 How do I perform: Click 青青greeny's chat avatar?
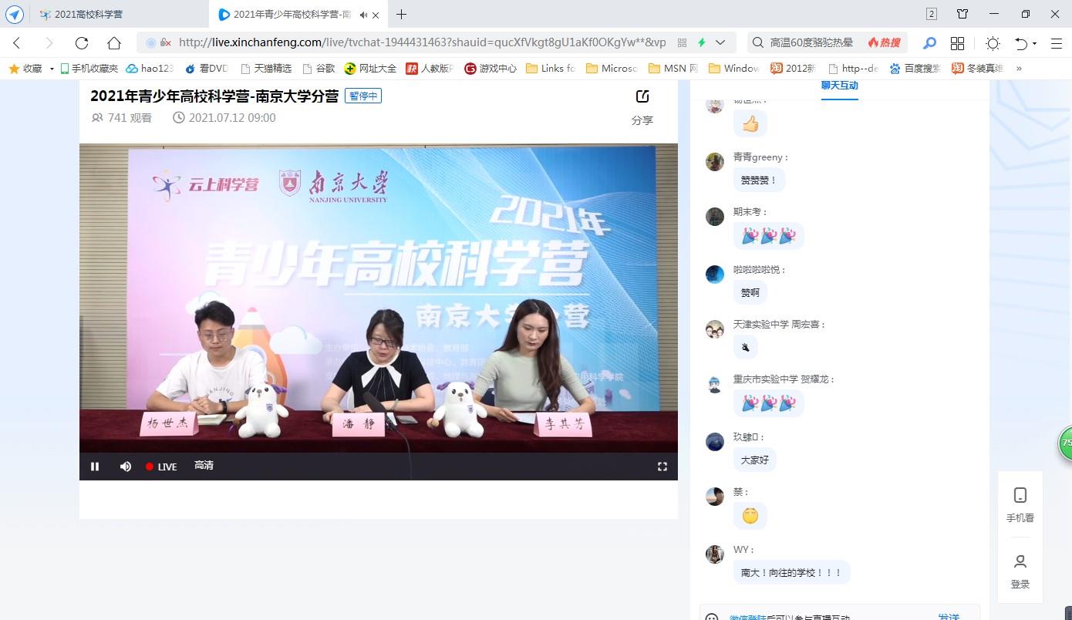point(715,161)
